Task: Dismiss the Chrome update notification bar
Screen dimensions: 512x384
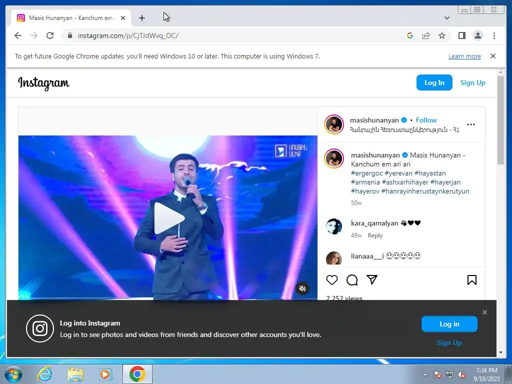Action: [x=493, y=56]
